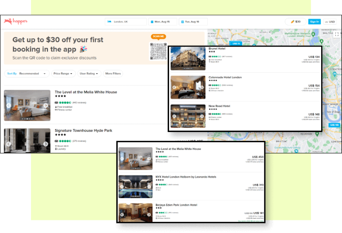
Task: Show previous photo of Signature Townhouse
Action: click(9, 144)
